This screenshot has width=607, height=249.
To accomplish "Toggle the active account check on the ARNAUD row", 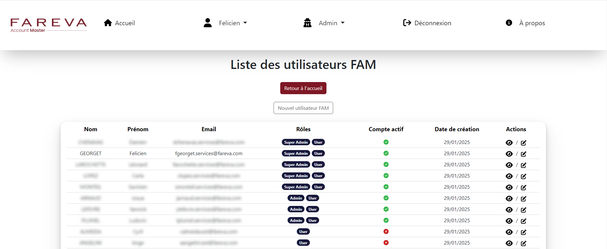I will (x=386, y=198).
